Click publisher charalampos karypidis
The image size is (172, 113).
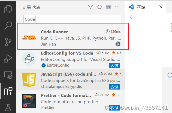[x=61, y=87]
